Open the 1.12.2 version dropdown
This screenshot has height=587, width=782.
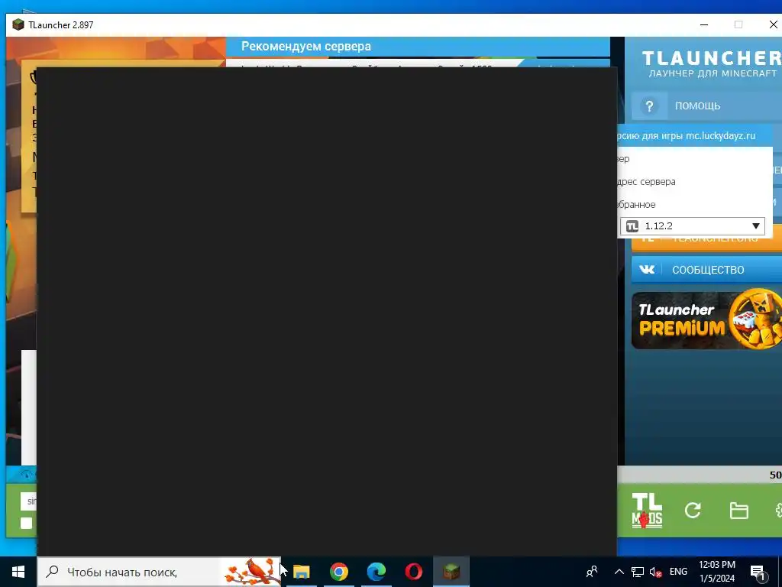692,226
